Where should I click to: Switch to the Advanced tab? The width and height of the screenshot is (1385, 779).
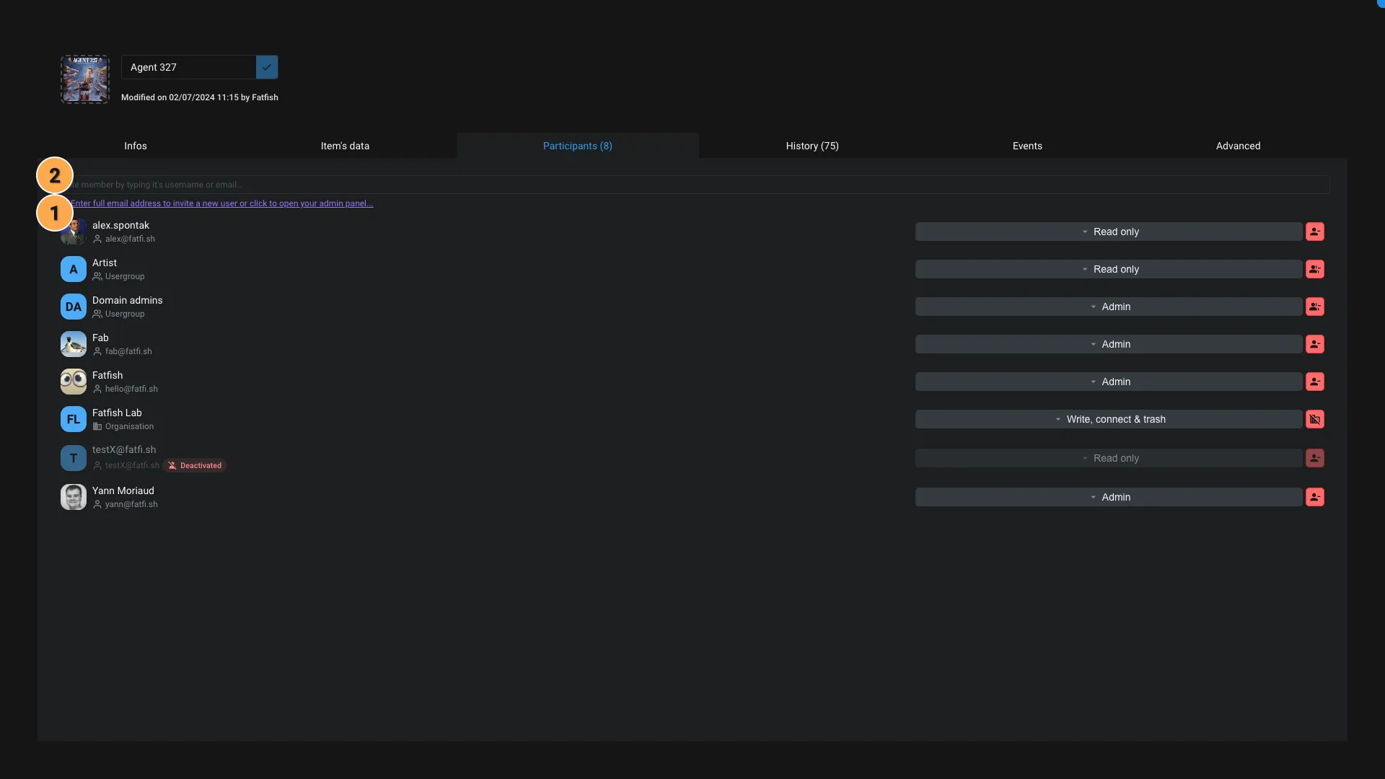pyautogui.click(x=1239, y=146)
